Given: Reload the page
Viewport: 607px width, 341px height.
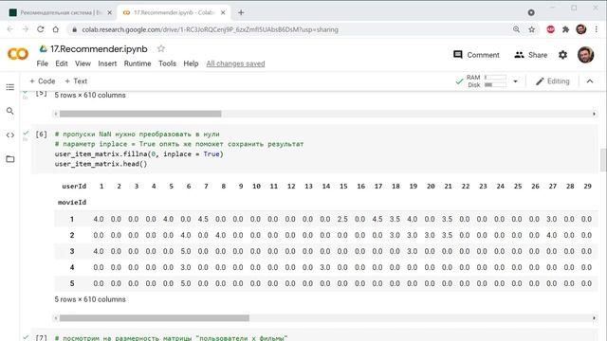Looking at the screenshot, I should [40, 29].
